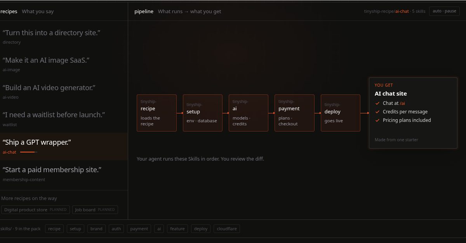Screen dimensions: 466x243
Task: Click the ai-chat progress bar
Action: coord(29,152)
